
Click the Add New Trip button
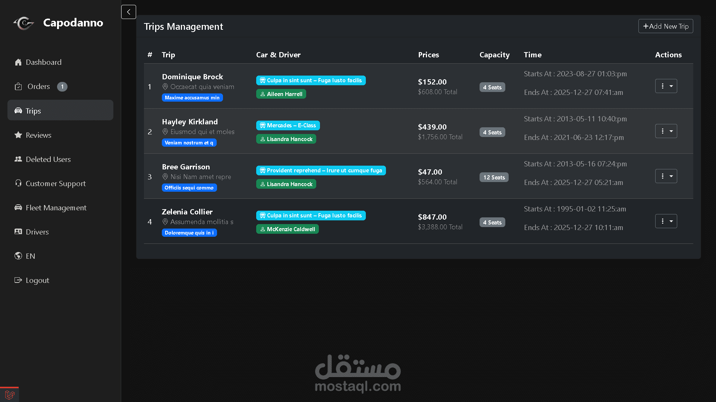(665, 26)
